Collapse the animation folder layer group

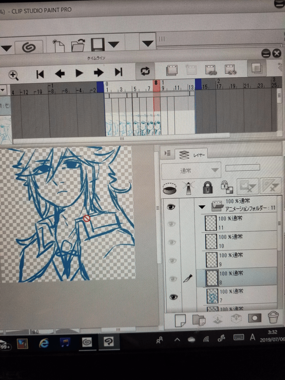(x=202, y=207)
